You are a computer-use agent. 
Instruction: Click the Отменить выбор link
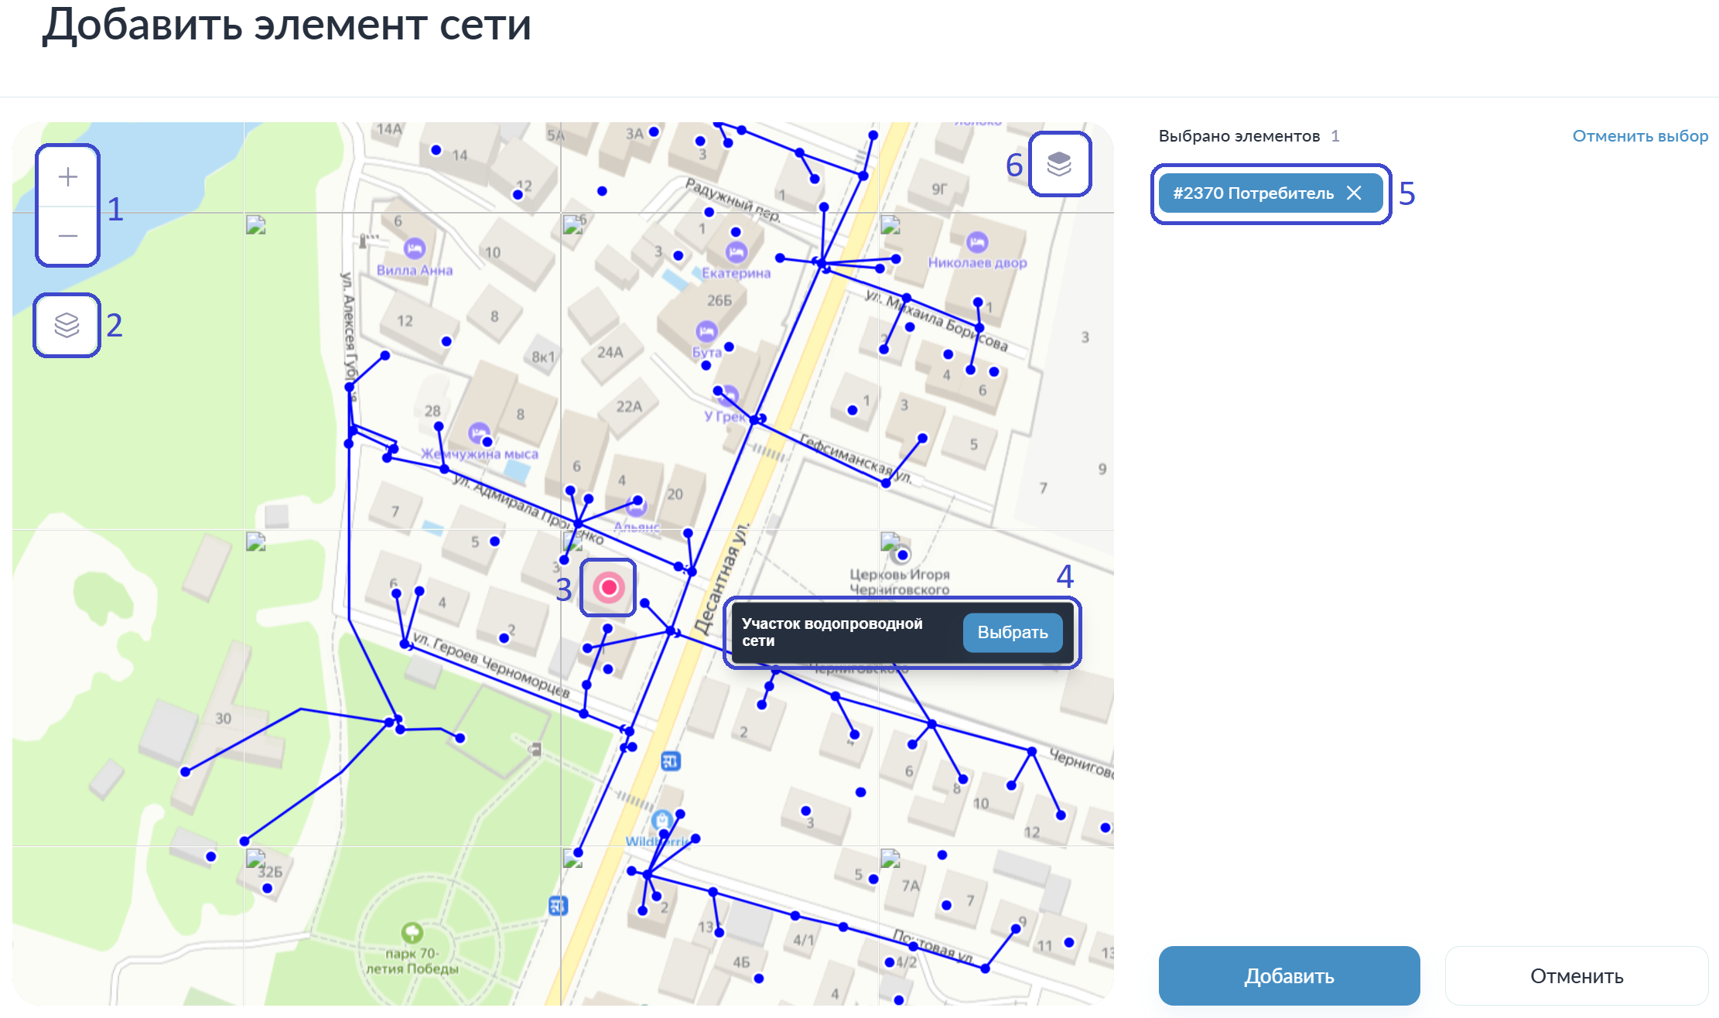click(x=1640, y=136)
